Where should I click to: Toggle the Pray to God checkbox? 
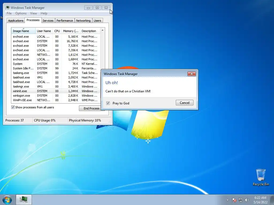(x=108, y=103)
